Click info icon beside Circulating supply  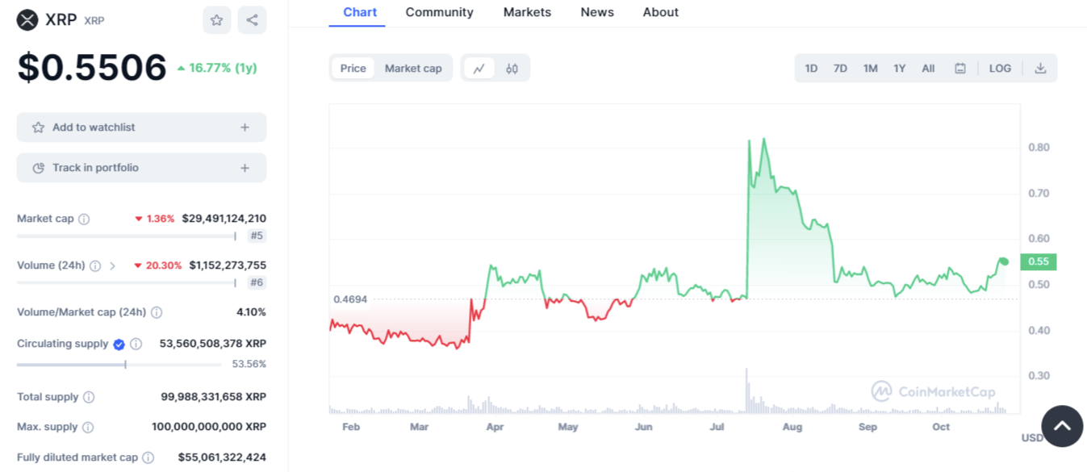136,344
